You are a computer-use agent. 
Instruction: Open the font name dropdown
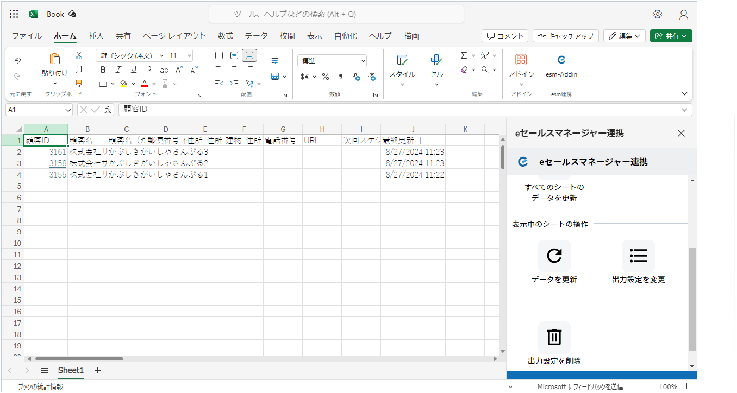[161, 55]
